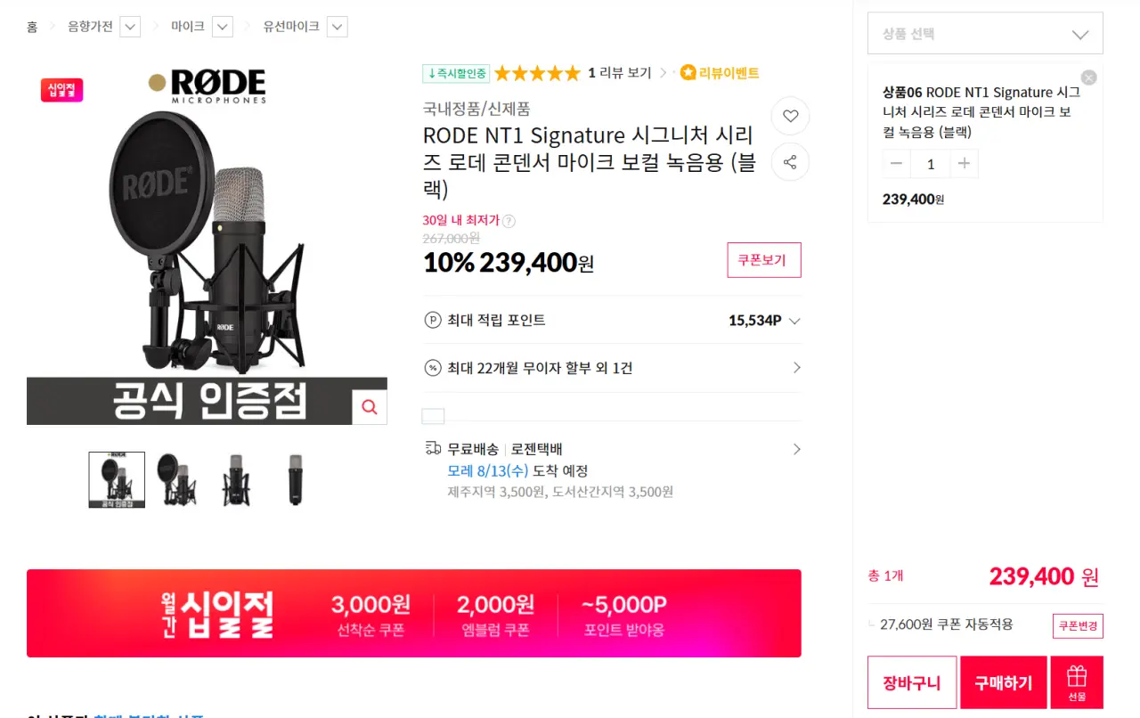Viewport: 1140px width, 718px height.
Task: Select the last microphone thumbnail
Action: coord(296,479)
